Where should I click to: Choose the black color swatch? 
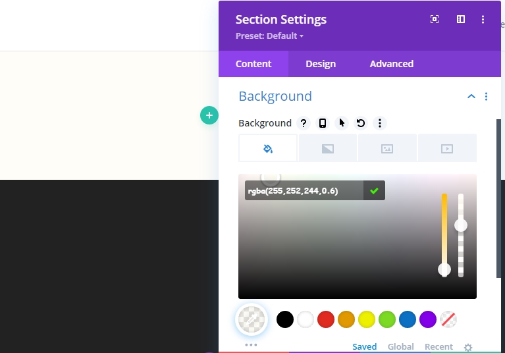285,319
